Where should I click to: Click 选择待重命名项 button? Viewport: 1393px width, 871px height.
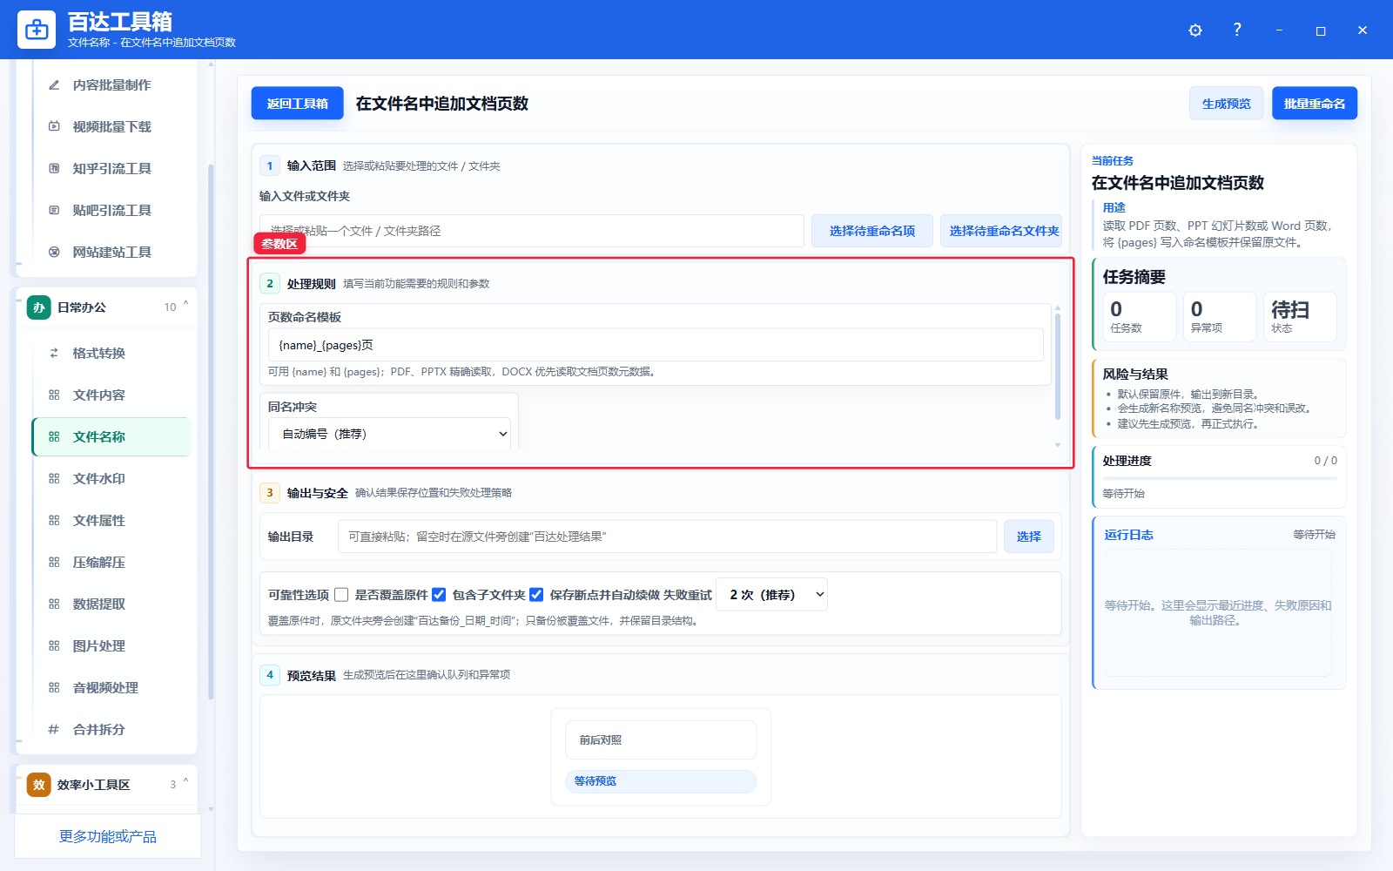871,231
